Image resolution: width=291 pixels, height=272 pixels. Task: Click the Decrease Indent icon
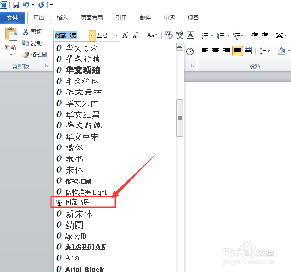255,35
